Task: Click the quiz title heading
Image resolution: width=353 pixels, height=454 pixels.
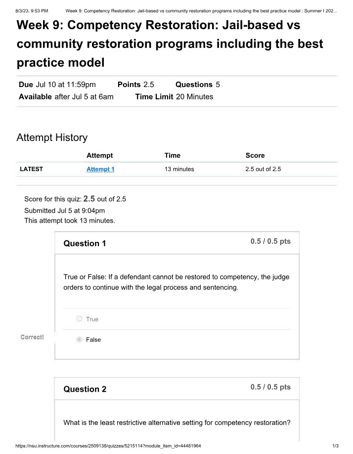Action: (170, 44)
